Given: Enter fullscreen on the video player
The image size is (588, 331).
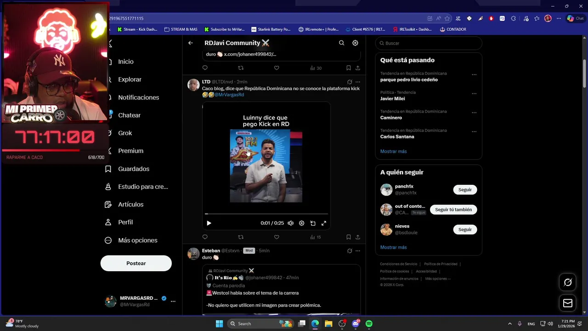Looking at the screenshot, I should (324, 223).
